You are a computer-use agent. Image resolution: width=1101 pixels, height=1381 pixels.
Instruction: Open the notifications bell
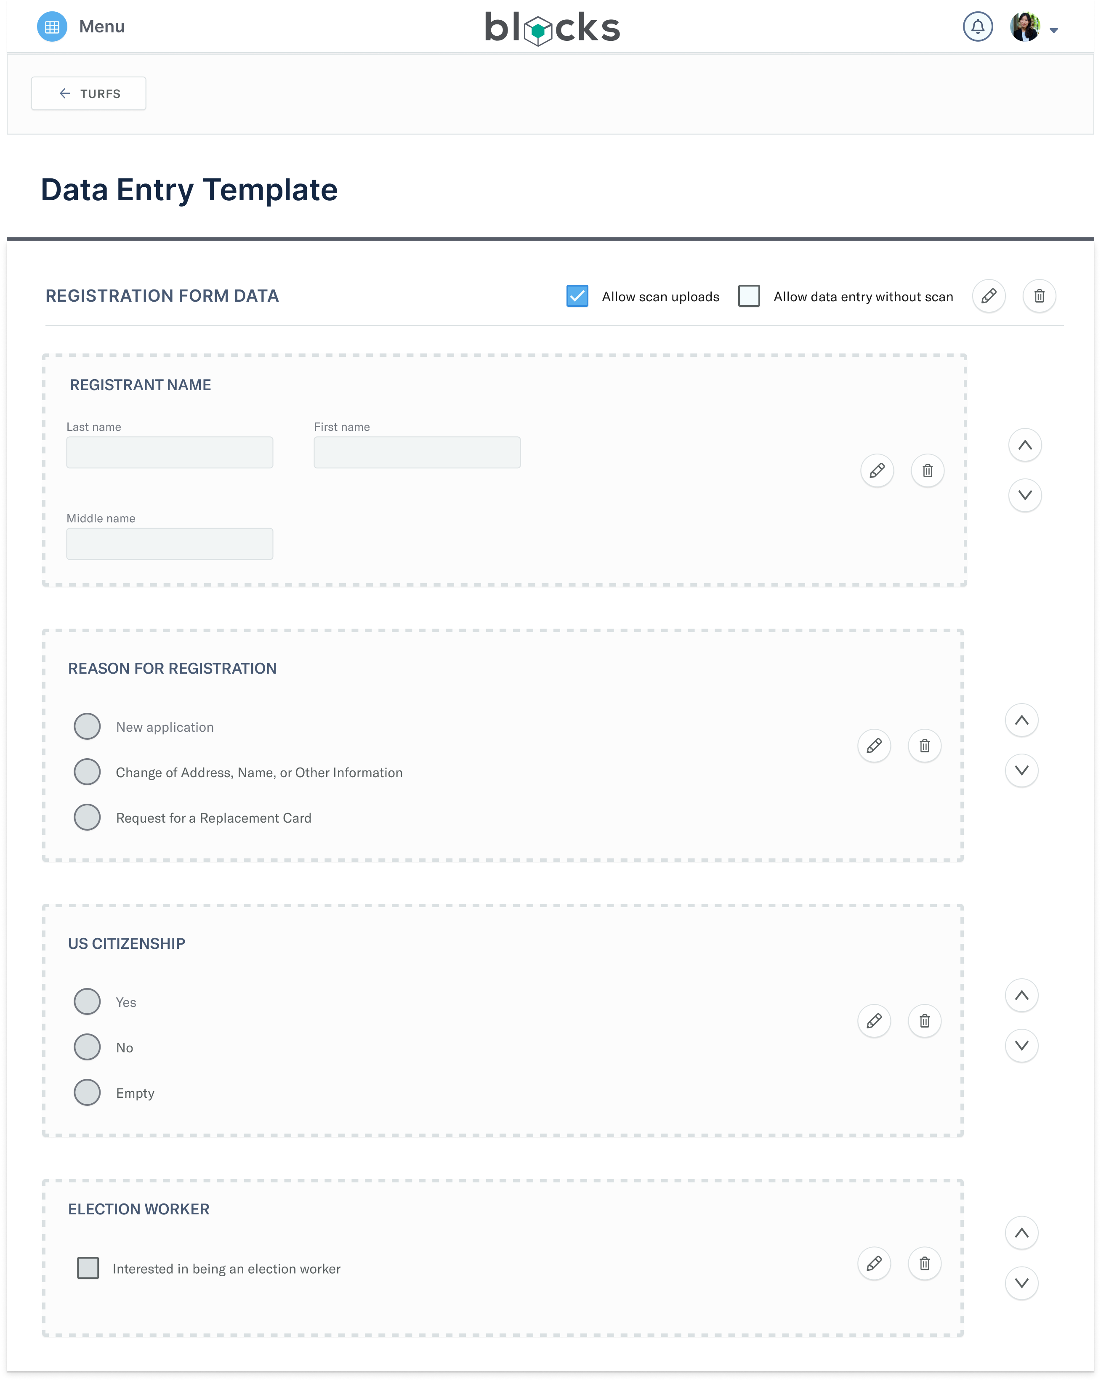977,27
